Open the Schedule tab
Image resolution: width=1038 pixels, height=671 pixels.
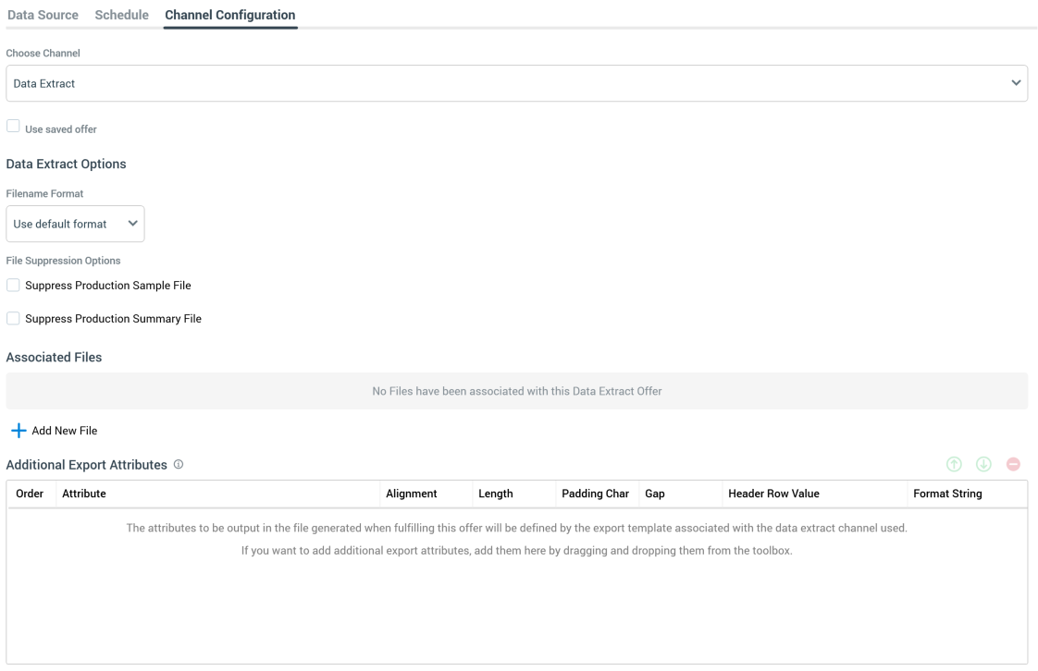pos(121,15)
